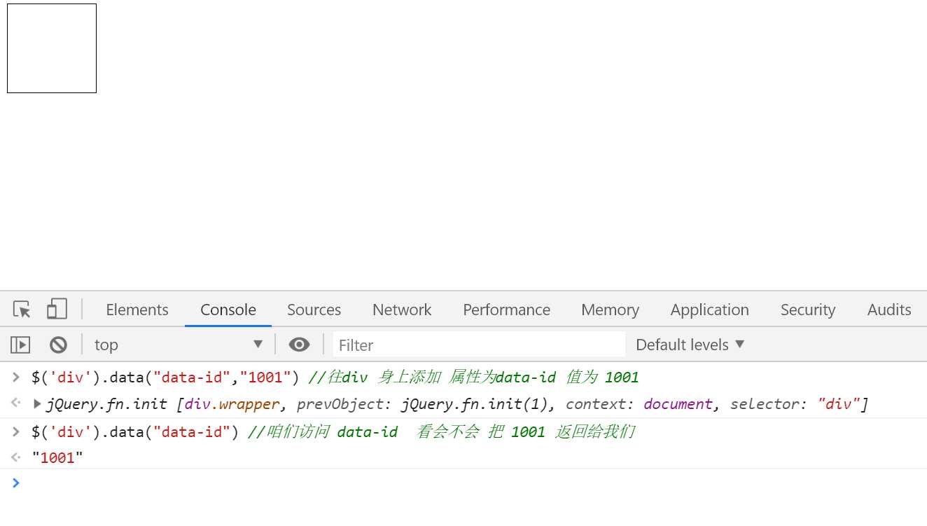Open the top context dropdown
This screenshot has height=526, width=927.
coord(179,345)
